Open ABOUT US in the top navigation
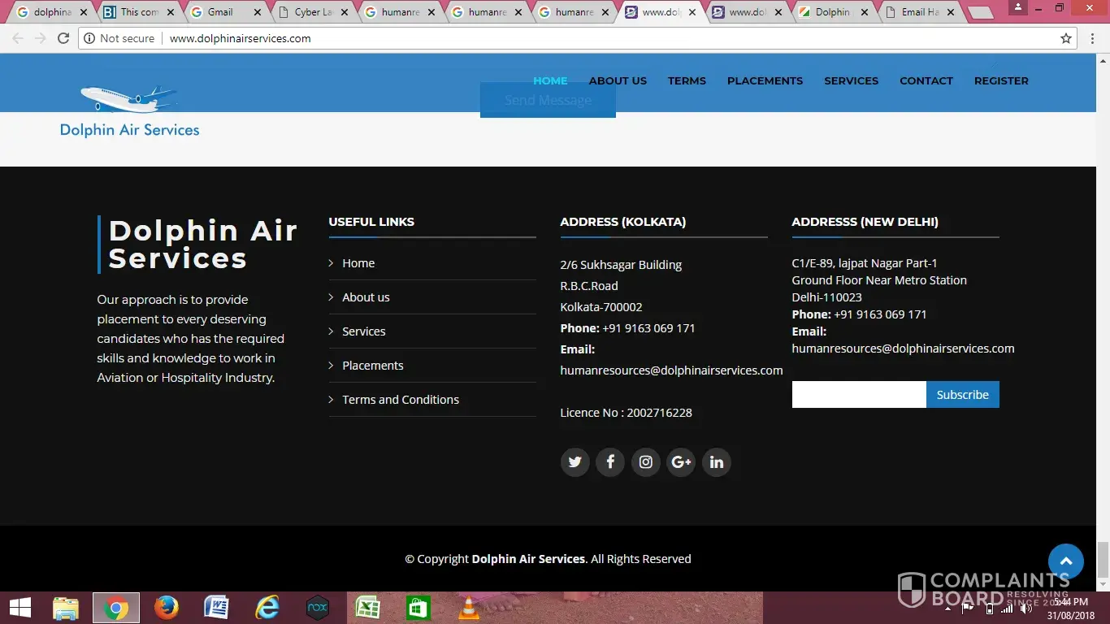 click(618, 80)
